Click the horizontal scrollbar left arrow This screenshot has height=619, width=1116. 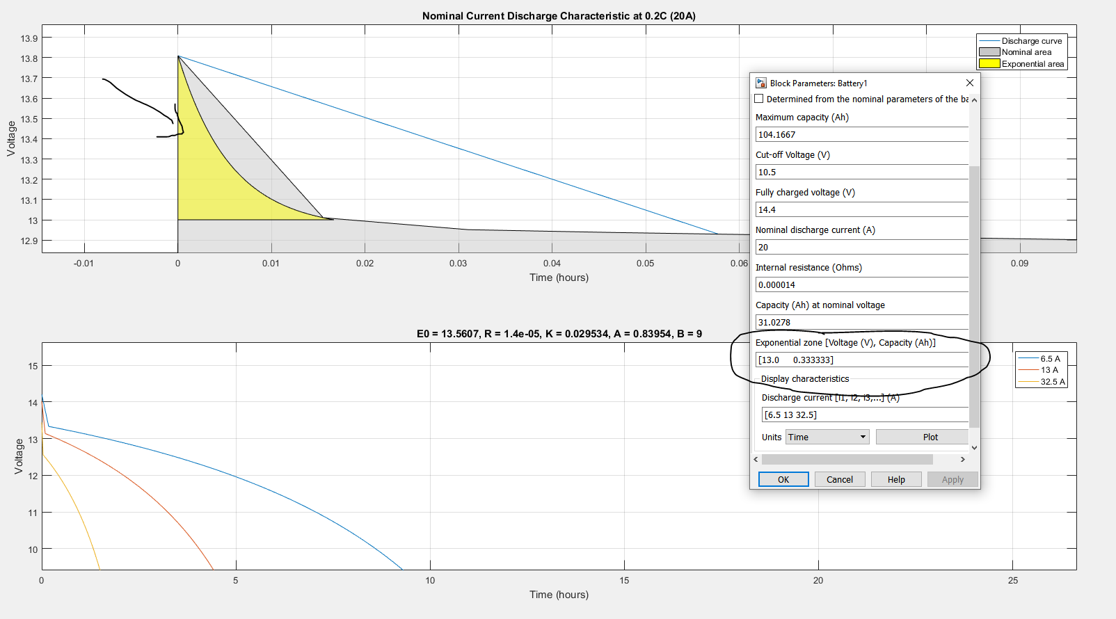pyautogui.click(x=756, y=459)
